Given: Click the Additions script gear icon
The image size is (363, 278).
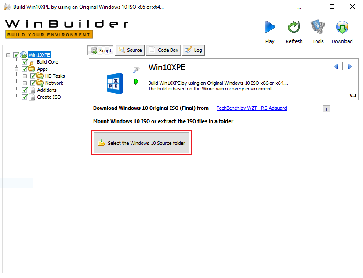Looking at the screenshot, I should (x=32, y=90).
